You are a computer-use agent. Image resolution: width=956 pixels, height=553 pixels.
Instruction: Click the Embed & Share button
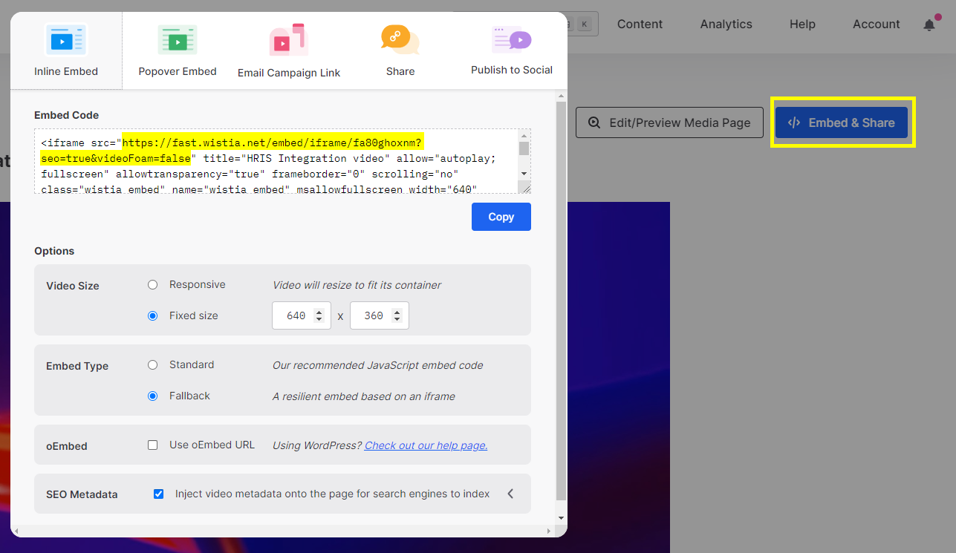(842, 122)
